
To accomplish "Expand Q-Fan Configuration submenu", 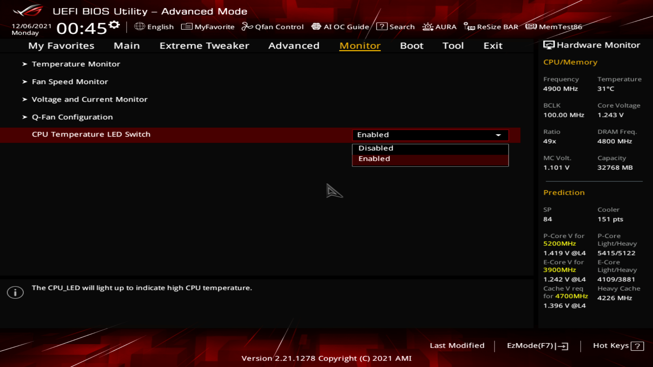I will coord(72,117).
